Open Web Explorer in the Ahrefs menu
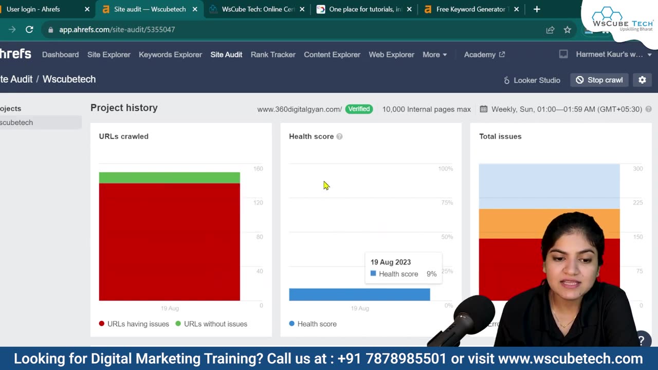 tap(391, 54)
